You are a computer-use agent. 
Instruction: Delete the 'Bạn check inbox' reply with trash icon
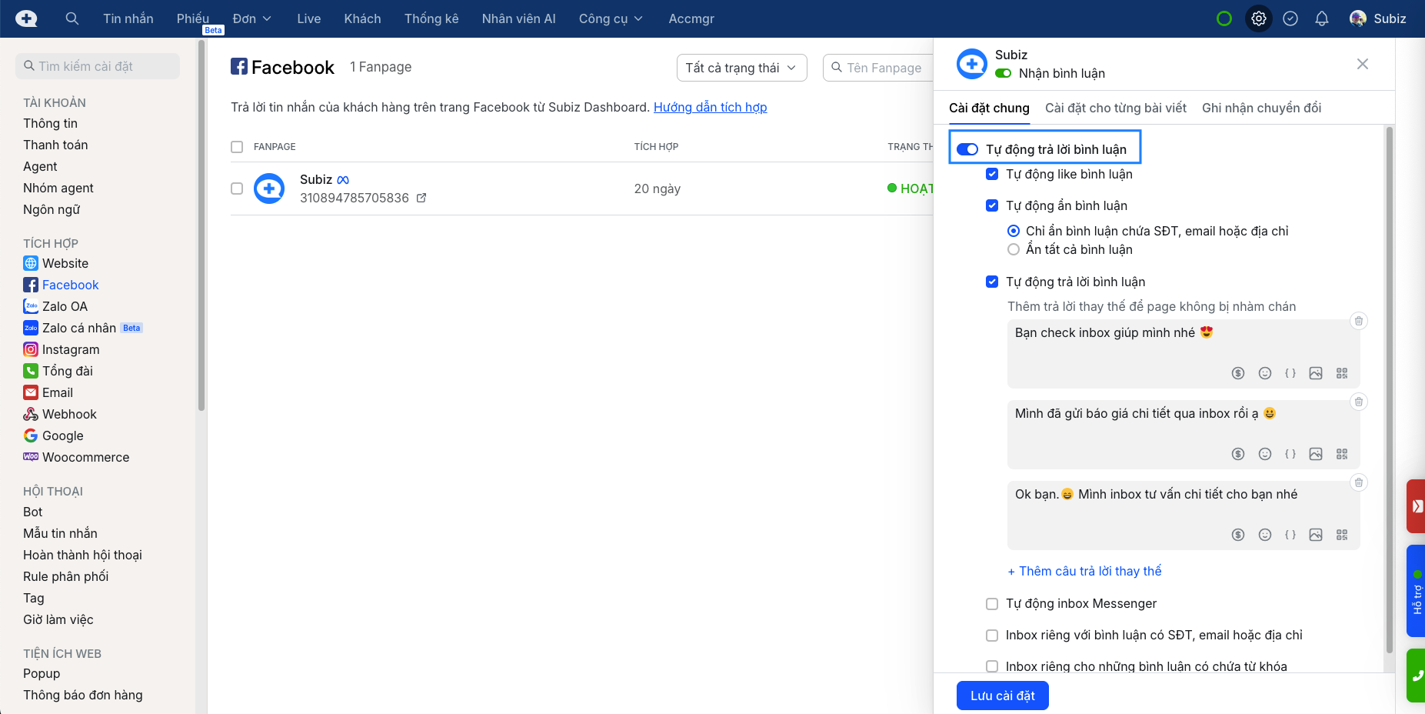(1359, 321)
